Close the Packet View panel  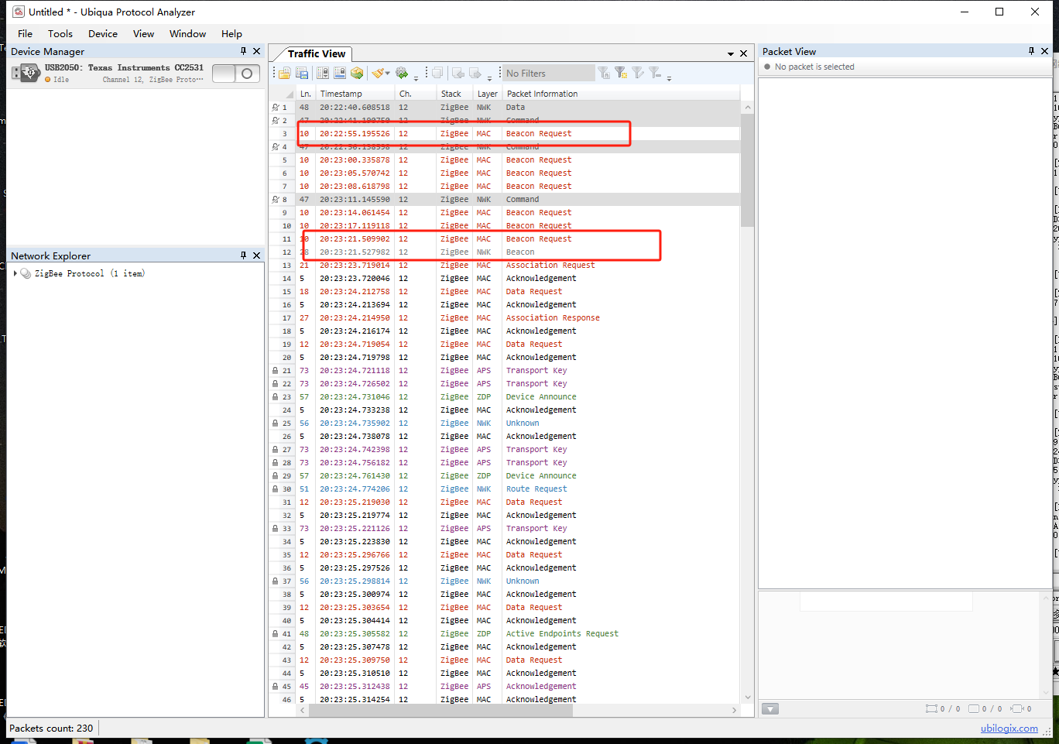1044,51
